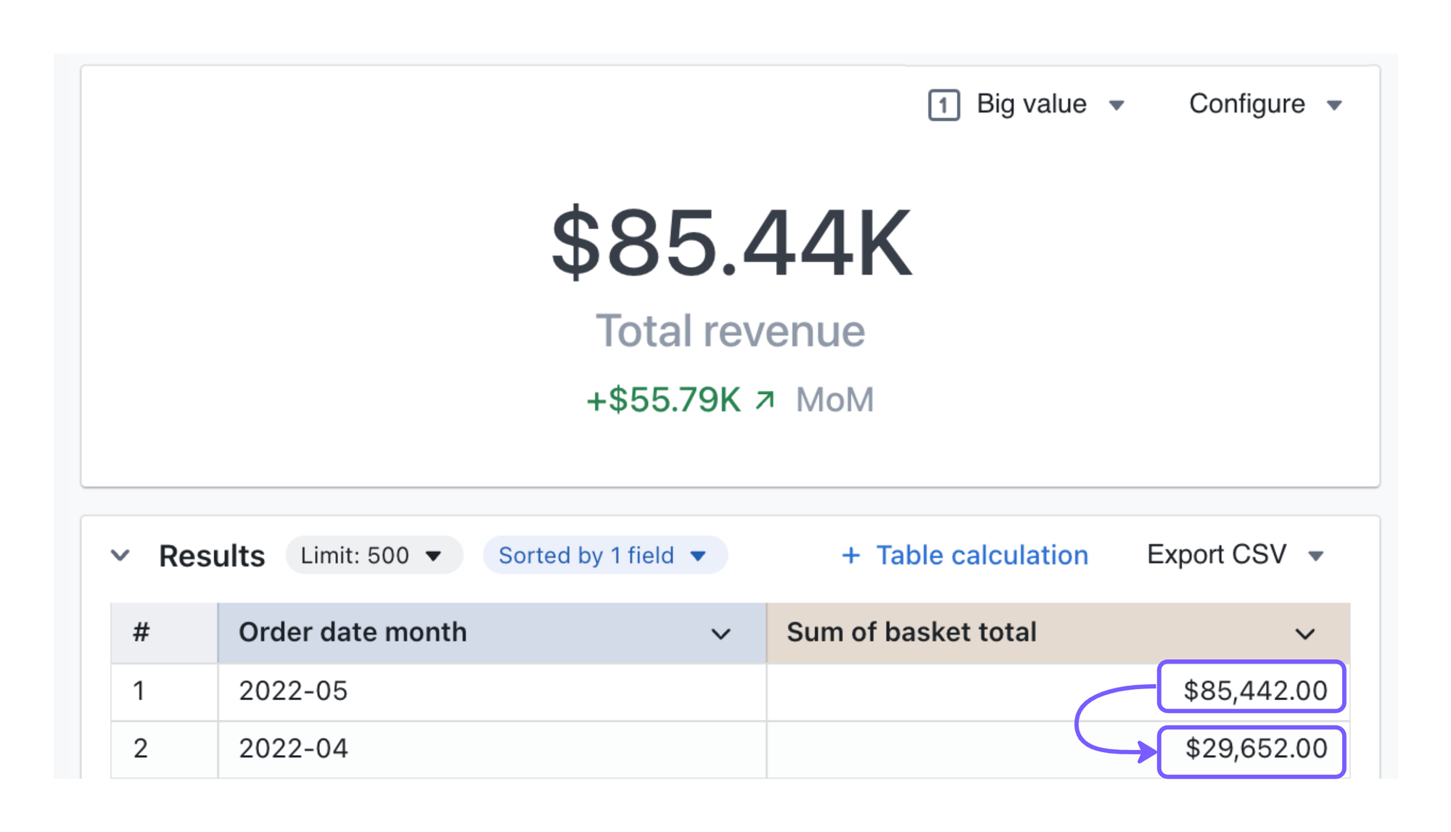This screenshot has height=832, width=1451.
Task: Open Order date month column menu chevron
Action: [x=720, y=634]
